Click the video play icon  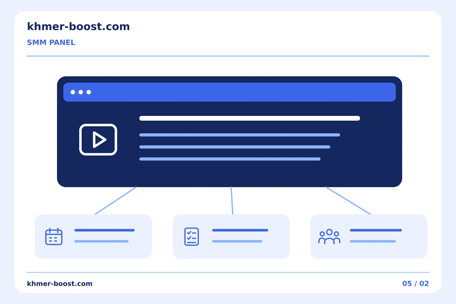click(98, 140)
